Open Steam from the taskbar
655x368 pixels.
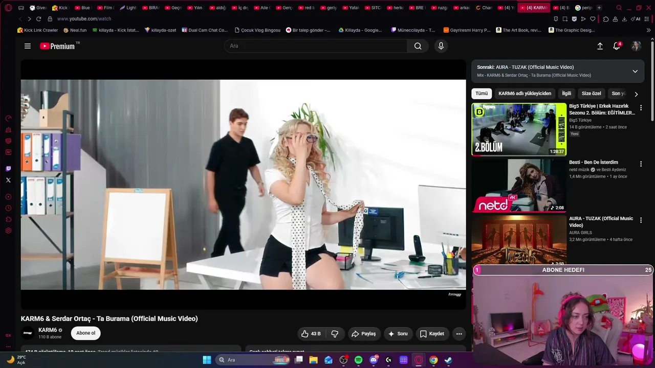click(448, 360)
